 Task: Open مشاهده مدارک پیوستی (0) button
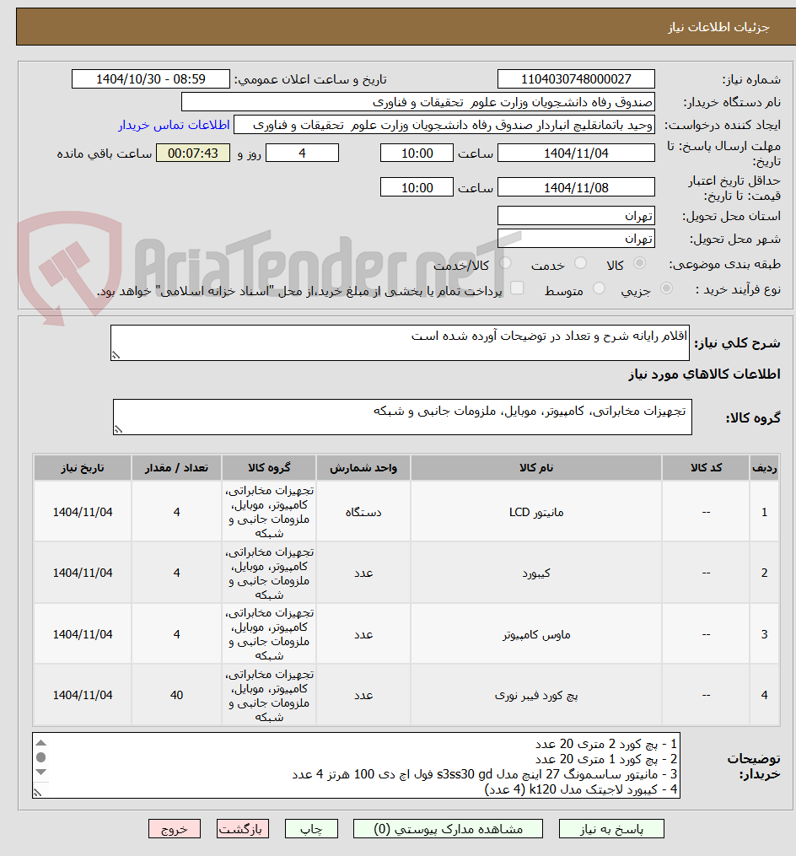point(448,829)
